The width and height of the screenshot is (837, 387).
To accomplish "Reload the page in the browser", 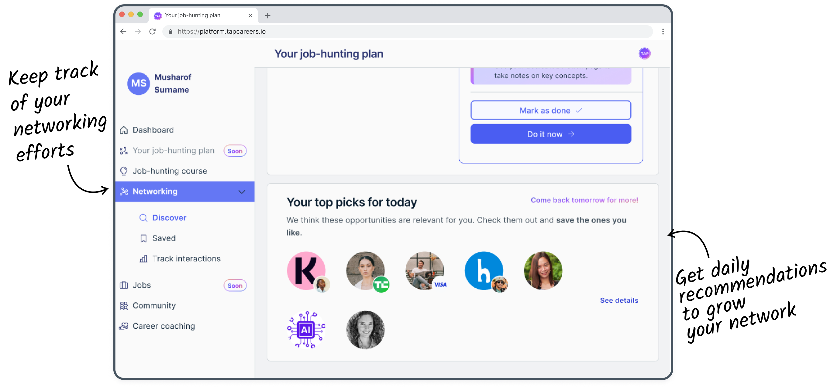I will 152,32.
